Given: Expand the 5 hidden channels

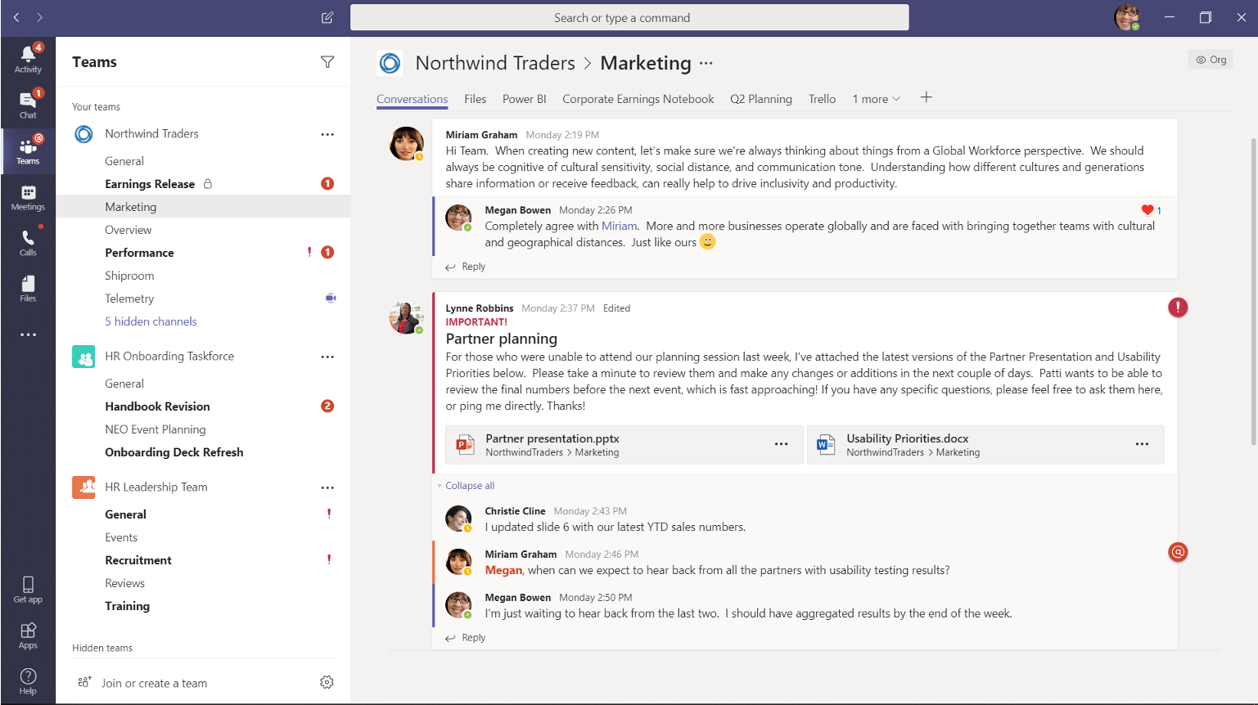Looking at the screenshot, I should 151,321.
